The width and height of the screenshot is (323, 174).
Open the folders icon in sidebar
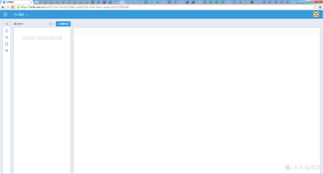7,44
